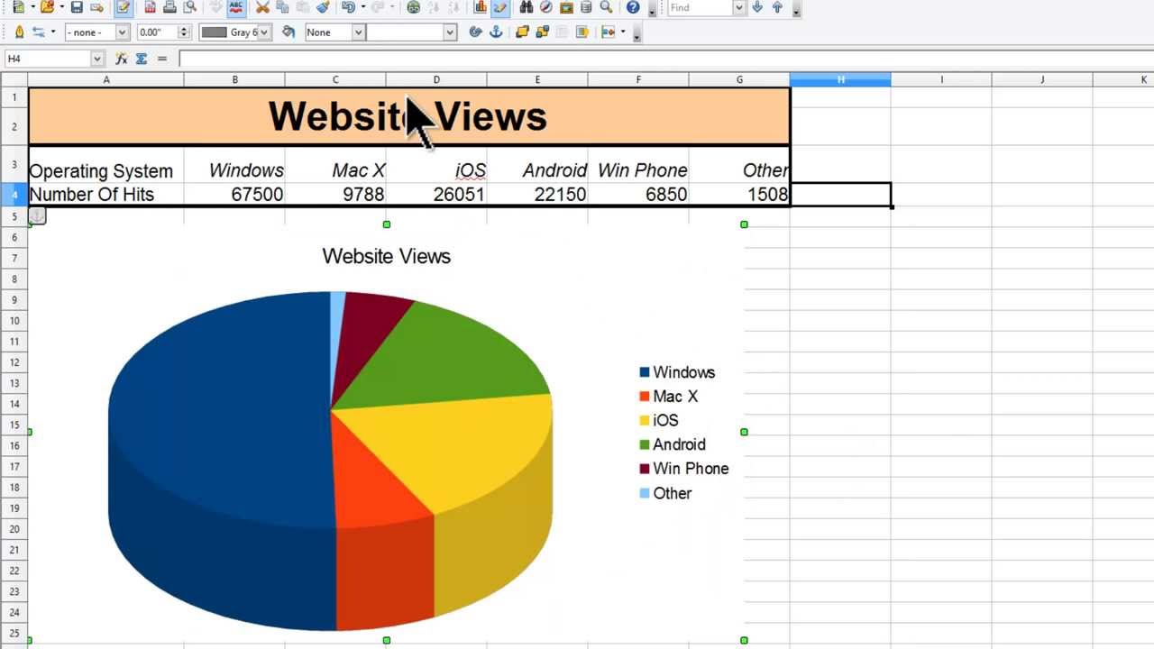Open Page Preview magnifier icon
This screenshot has width=1154, height=649.
tap(190, 7)
